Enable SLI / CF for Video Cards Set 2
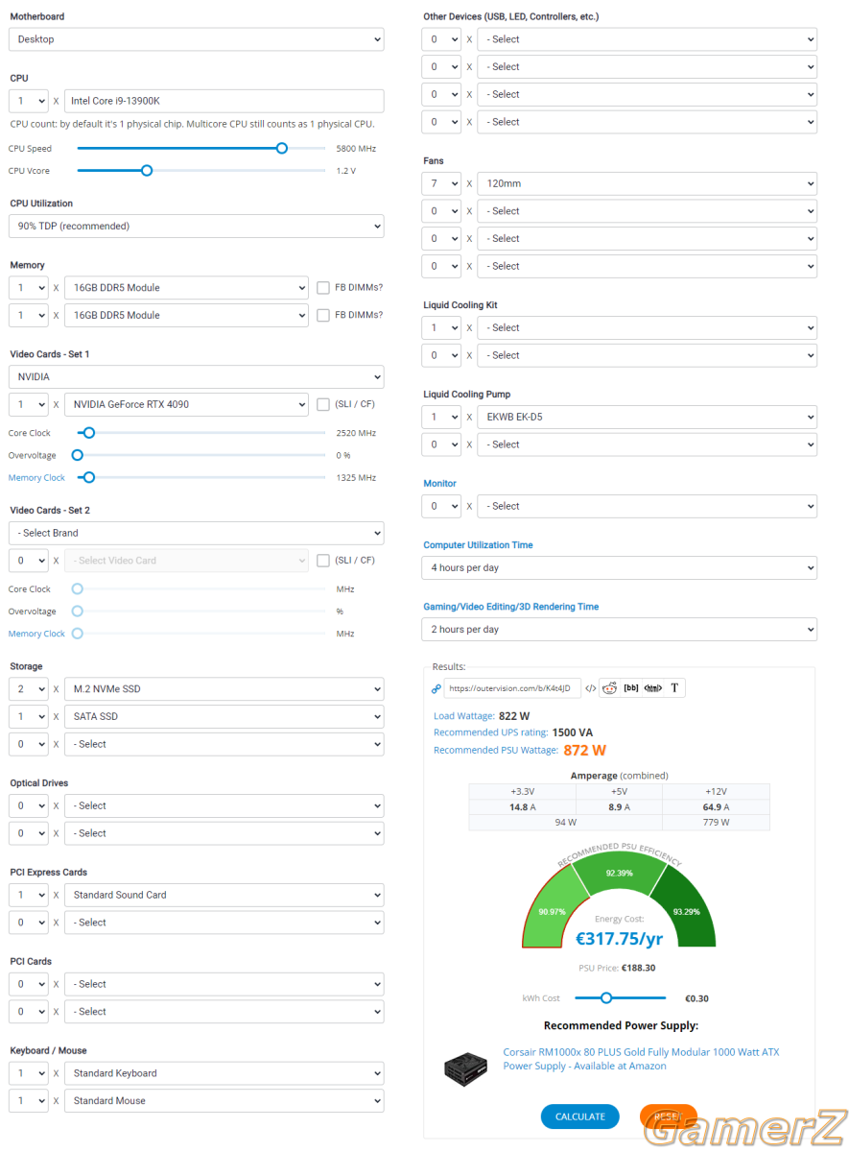Viewport: 849px width, 1152px height. (x=323, y=561)
